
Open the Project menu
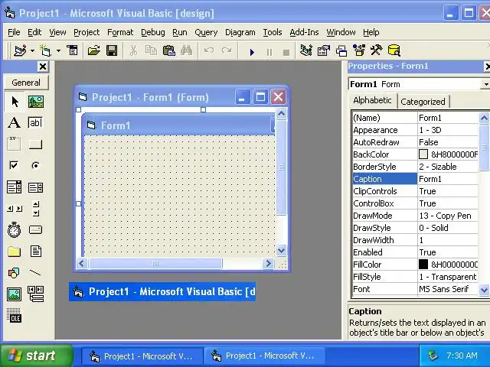[x=87, y=32]
